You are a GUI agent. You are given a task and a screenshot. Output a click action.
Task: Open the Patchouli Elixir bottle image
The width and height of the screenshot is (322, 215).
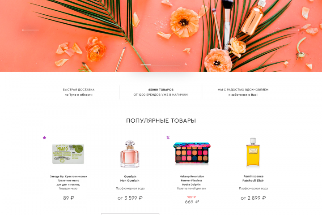pos(253,152)
